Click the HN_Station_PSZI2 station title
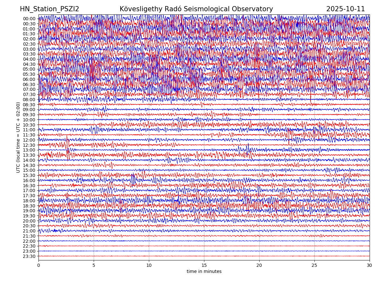 coord(49,9)
